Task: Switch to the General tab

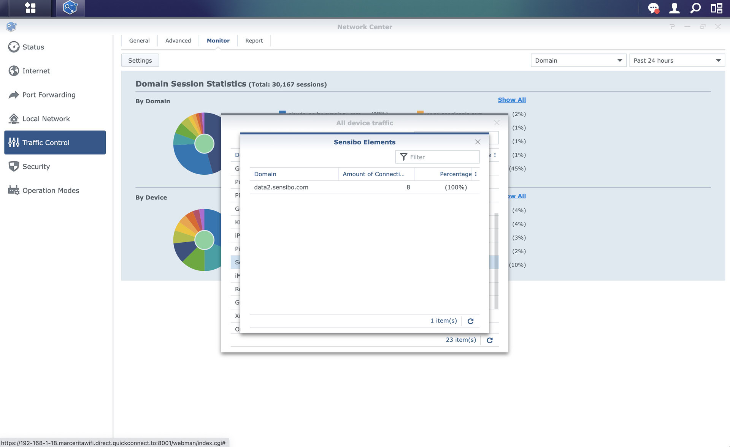Action: click(x=139, y=41)
